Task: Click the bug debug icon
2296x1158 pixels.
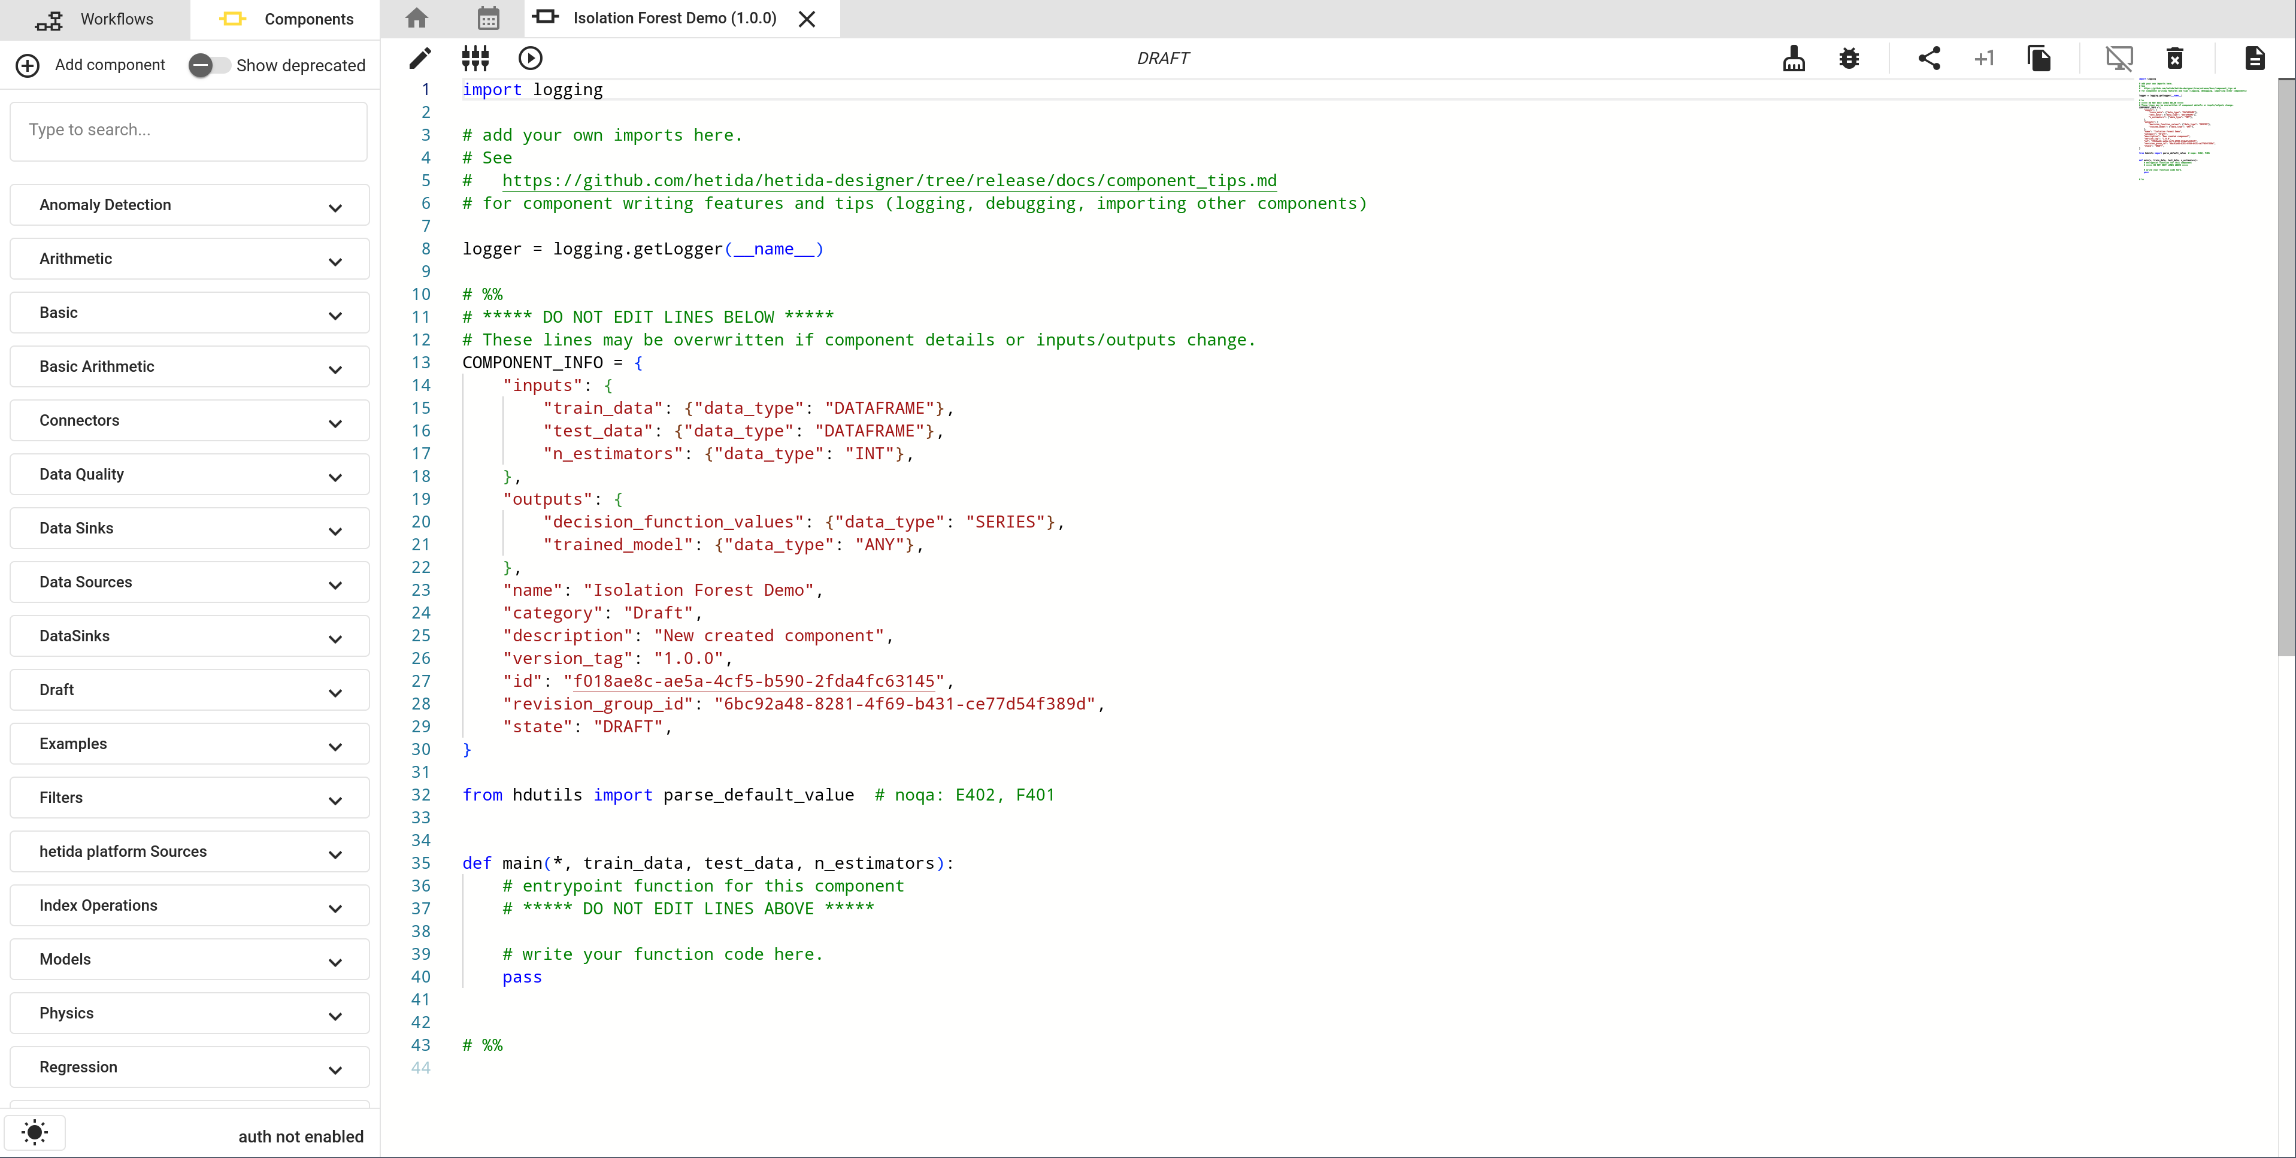Action: click(x=1849, y=58)
